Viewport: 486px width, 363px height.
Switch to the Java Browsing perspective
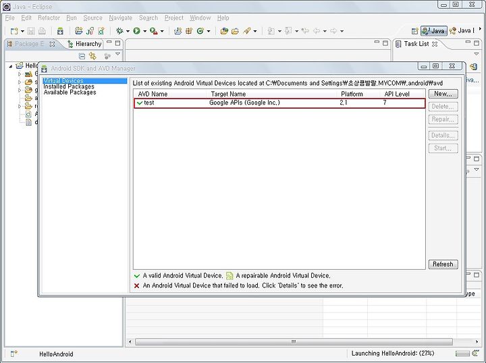(x=462, y=30)
